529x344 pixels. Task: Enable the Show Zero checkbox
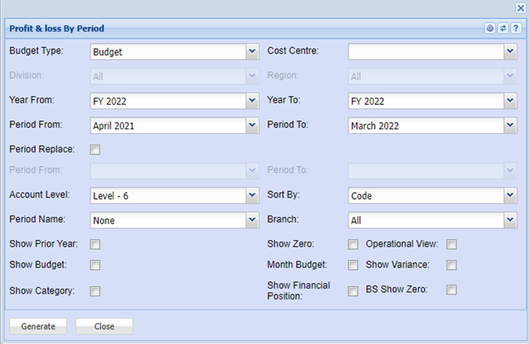tap(353, 244)
